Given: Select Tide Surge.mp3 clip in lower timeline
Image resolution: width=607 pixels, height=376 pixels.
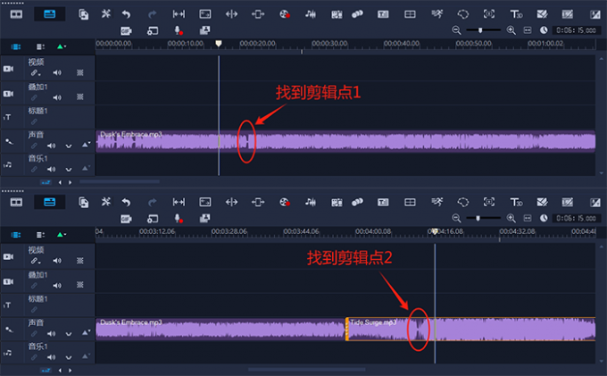Looking at the screenshot, I should [470, 330].
